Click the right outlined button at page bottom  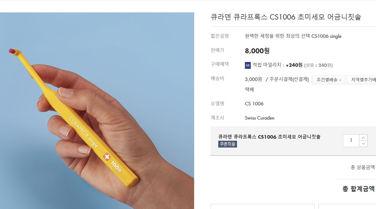[x=347, y=206]
